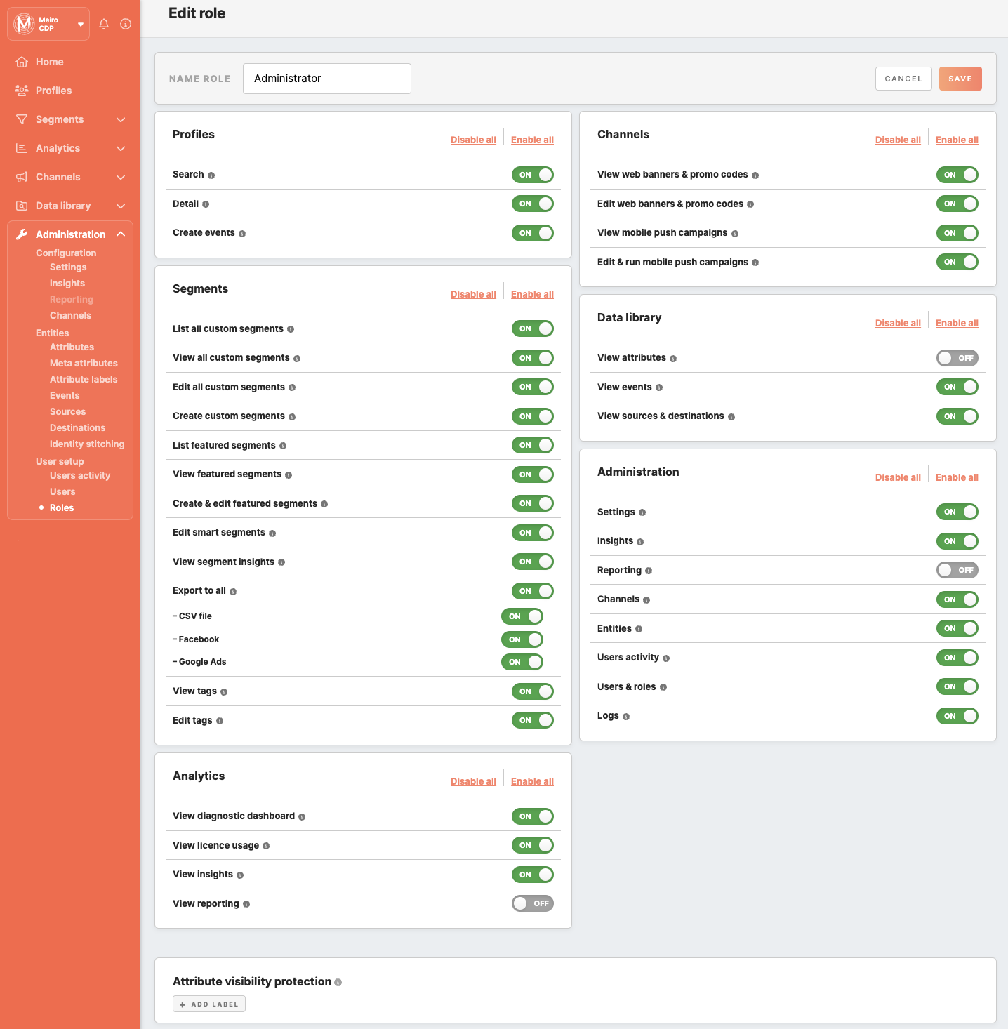Toggle the Google Ads export switch
The image size is (1008, 1029).
click(x=522, y=662)
